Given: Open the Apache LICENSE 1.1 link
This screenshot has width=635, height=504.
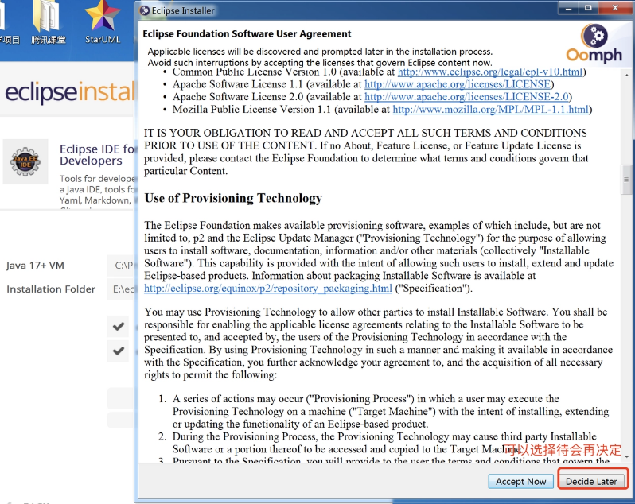Looking at the screenshot, I should pos(458,84).
